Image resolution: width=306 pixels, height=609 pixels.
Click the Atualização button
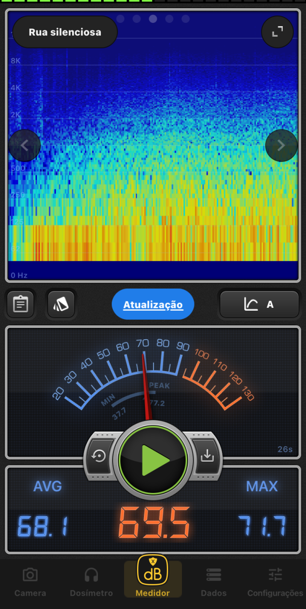(153, 304)
